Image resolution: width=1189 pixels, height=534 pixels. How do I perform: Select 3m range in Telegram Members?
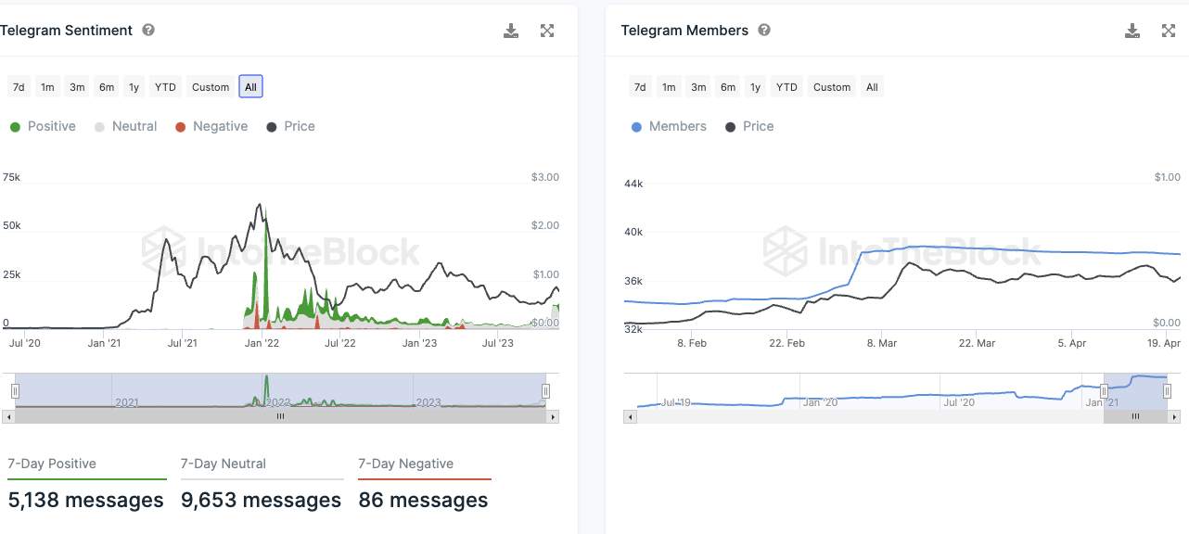click(x=698, y=87)
